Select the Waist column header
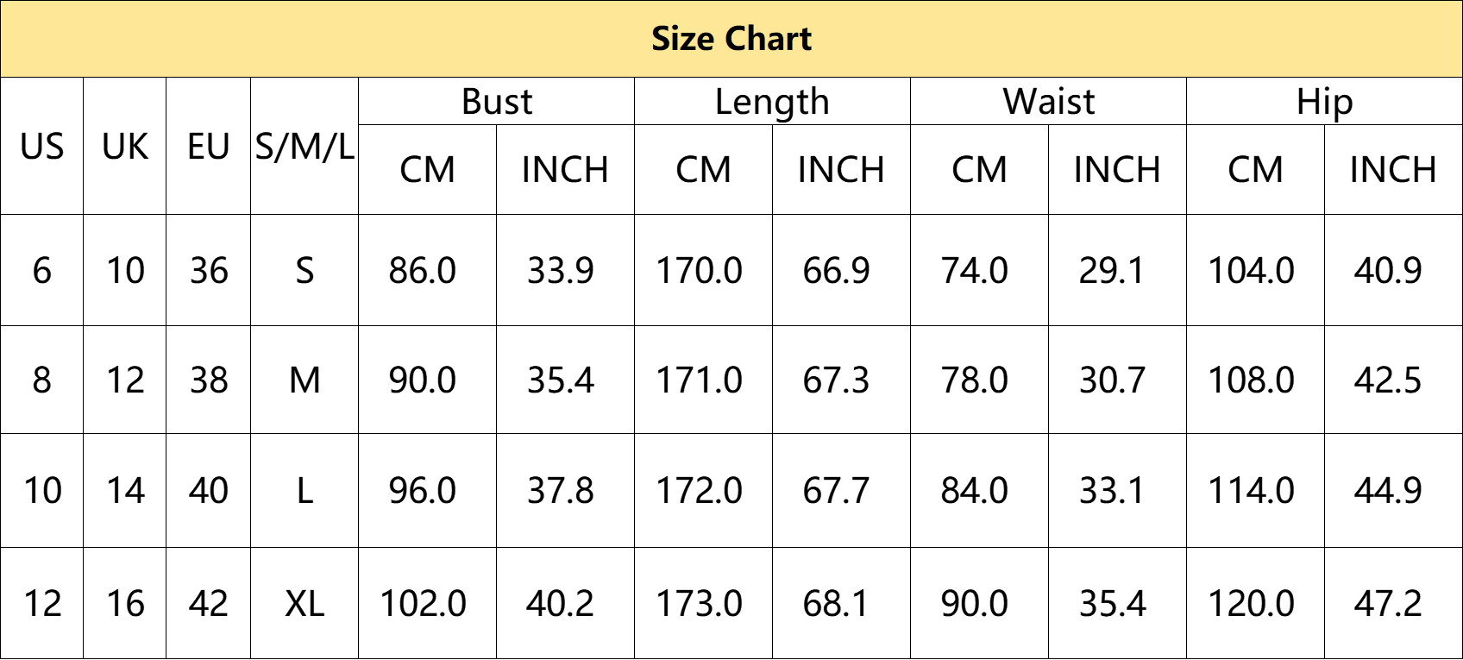Viewport: 1463px width, 660px height. [1048, 102]
